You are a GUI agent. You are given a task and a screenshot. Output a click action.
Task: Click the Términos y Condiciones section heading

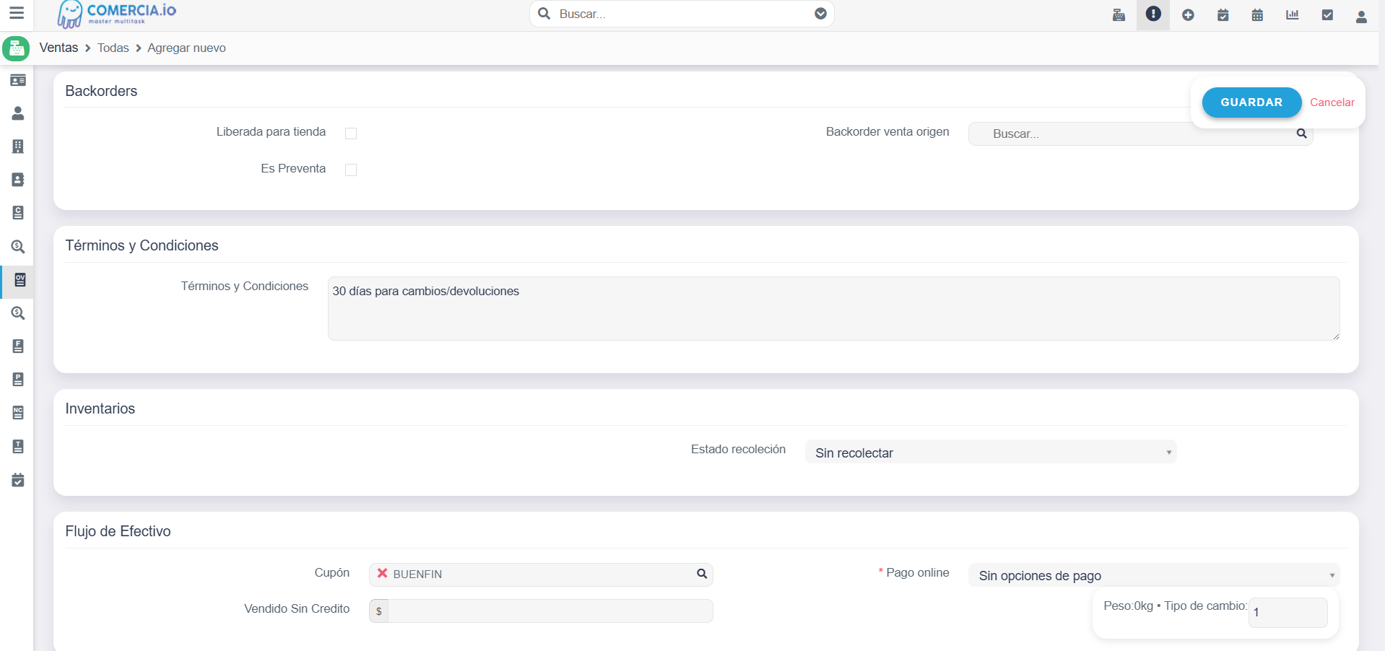(x=142, y=245)
